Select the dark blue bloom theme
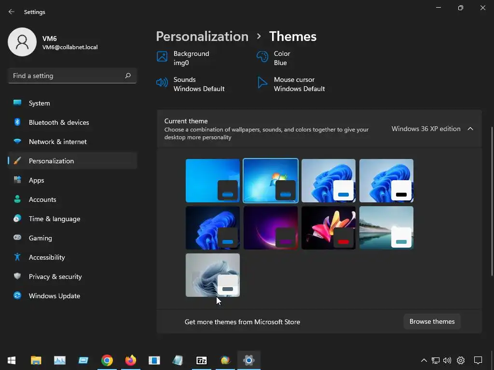 point(213,228)
